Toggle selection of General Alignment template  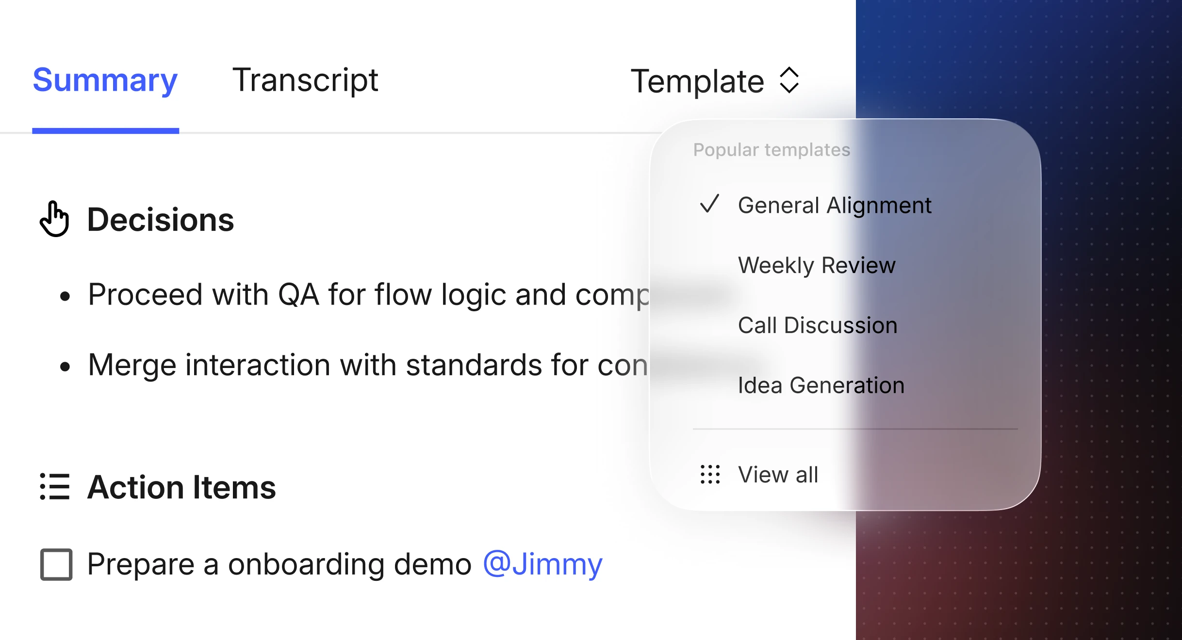coord(835,205)
